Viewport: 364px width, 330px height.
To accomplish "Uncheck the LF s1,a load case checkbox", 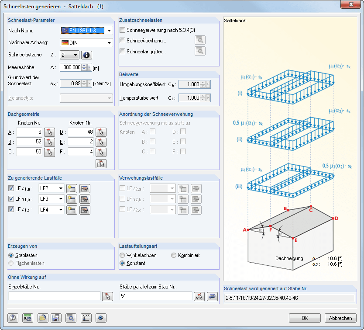I will (11, 188).
